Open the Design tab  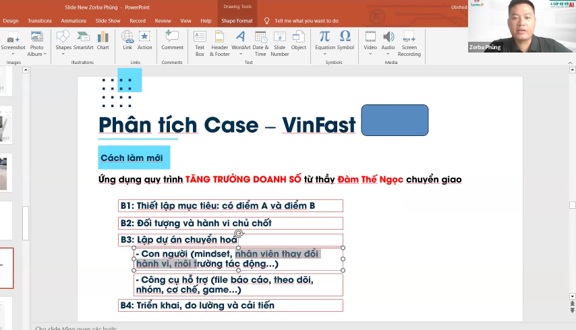point(11,21)
